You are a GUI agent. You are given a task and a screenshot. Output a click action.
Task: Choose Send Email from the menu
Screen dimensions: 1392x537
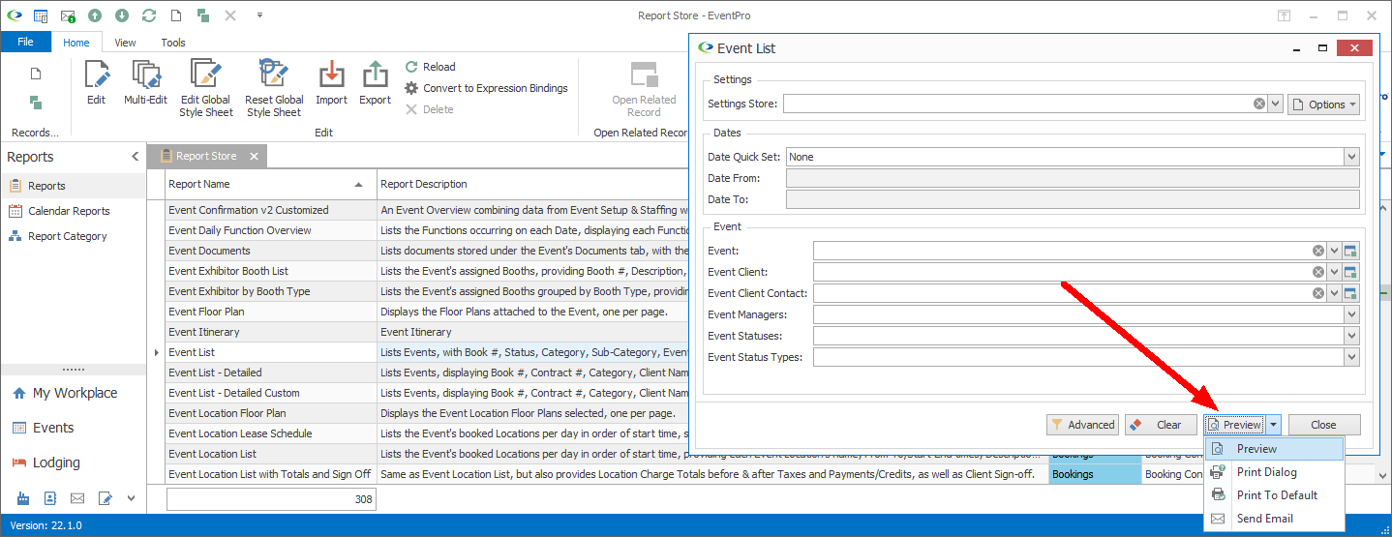1274,519
